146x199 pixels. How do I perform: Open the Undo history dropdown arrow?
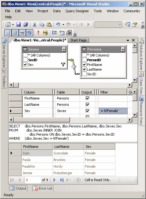pos(63,24)
